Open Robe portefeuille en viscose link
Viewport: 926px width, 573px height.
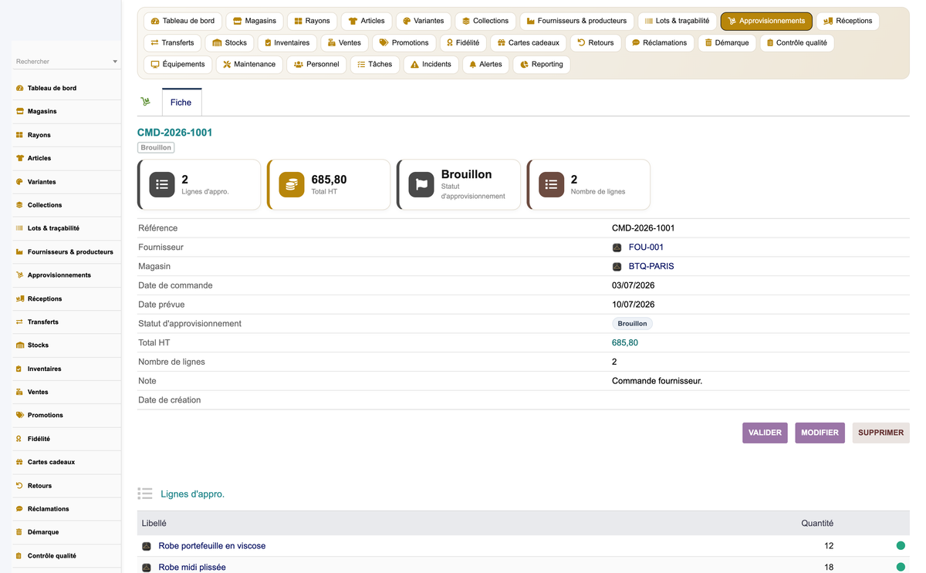click(x=212, y=546)
